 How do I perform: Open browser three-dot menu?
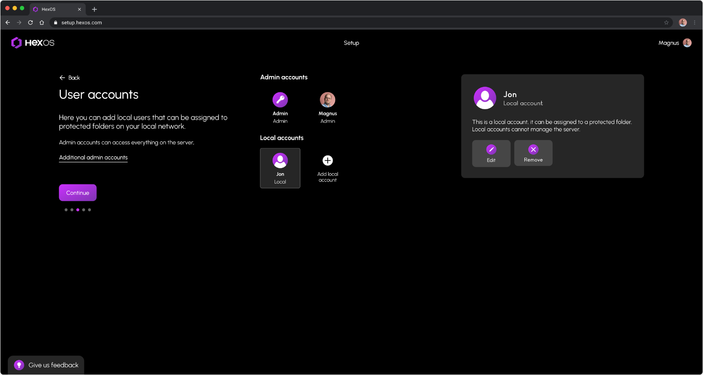(x=695, y=22)
